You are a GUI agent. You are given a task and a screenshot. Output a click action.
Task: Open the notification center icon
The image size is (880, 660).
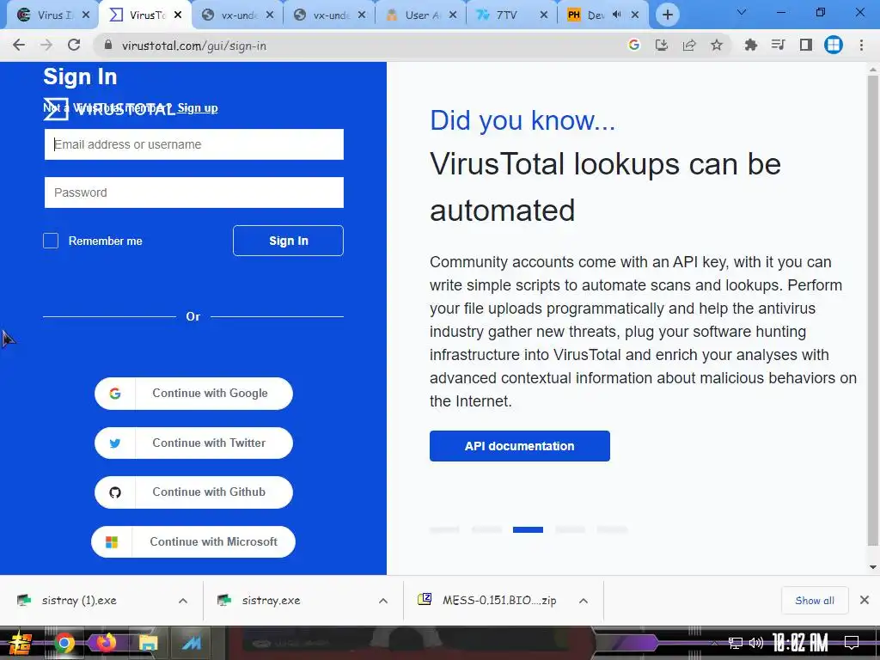pos(852,643)
